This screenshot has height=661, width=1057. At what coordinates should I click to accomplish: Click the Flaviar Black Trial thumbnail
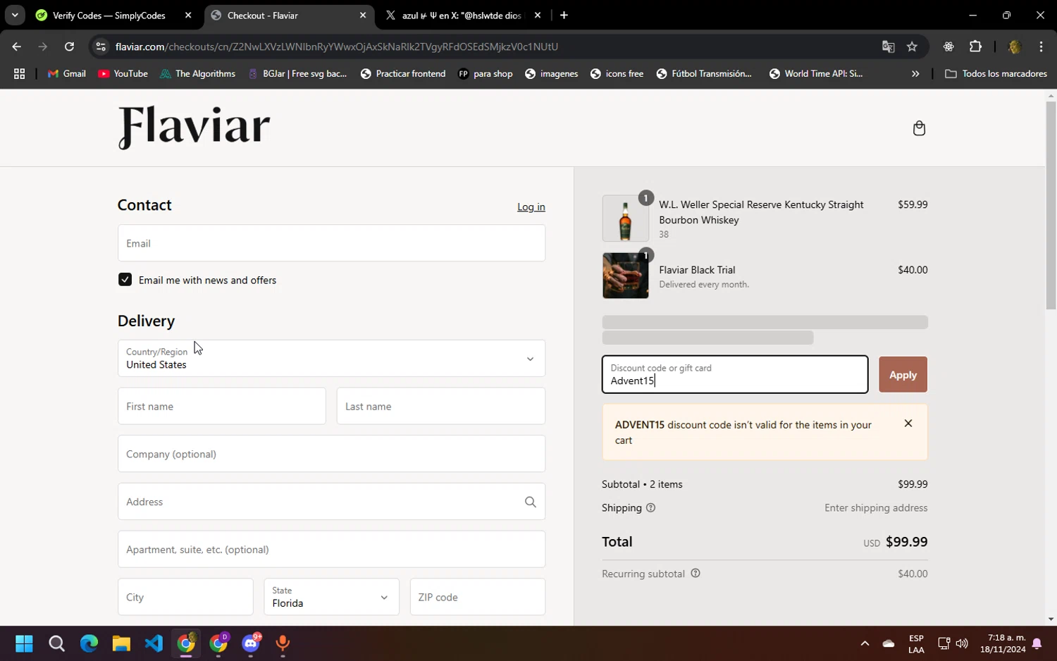point(625,276)
